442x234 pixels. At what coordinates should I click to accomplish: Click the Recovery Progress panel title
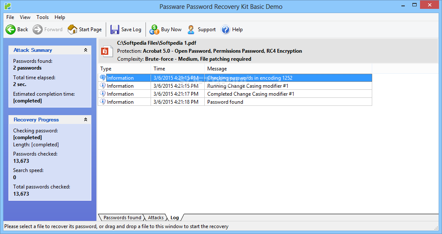coord(36,119)
